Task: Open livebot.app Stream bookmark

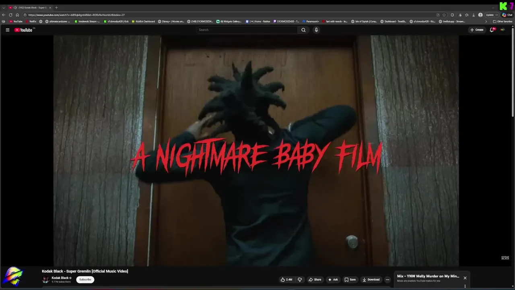Action: click(x=452, y=21)
